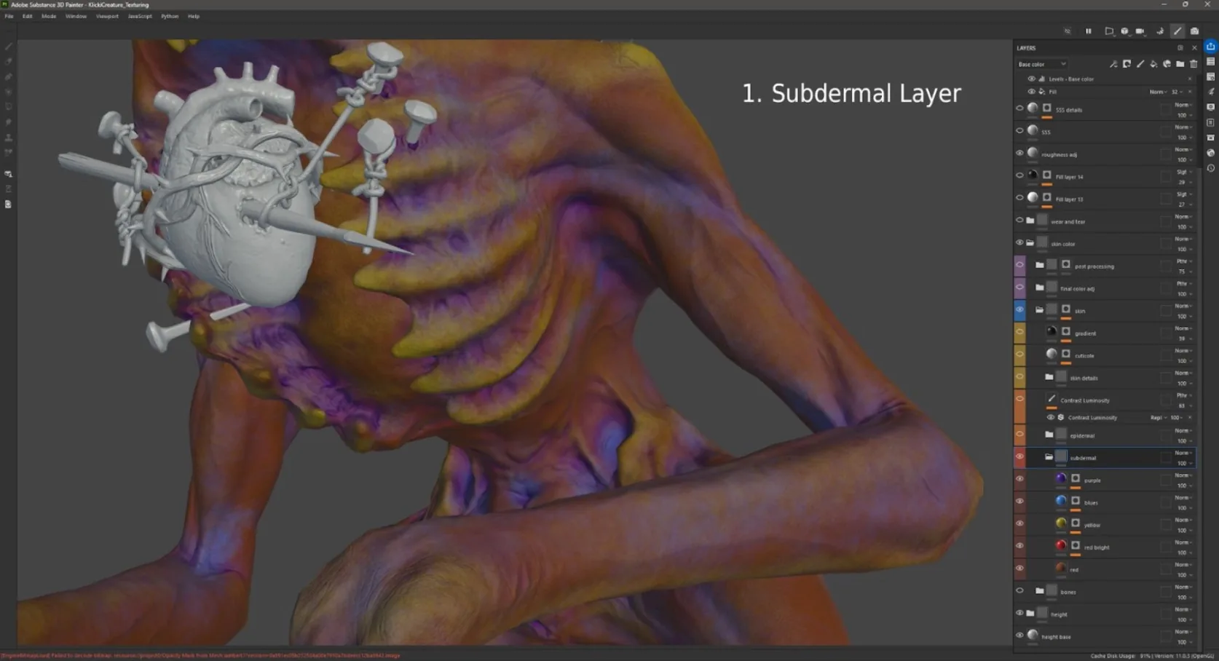Change blend mode of Contrast Luminosity filter

(1157, 418)
